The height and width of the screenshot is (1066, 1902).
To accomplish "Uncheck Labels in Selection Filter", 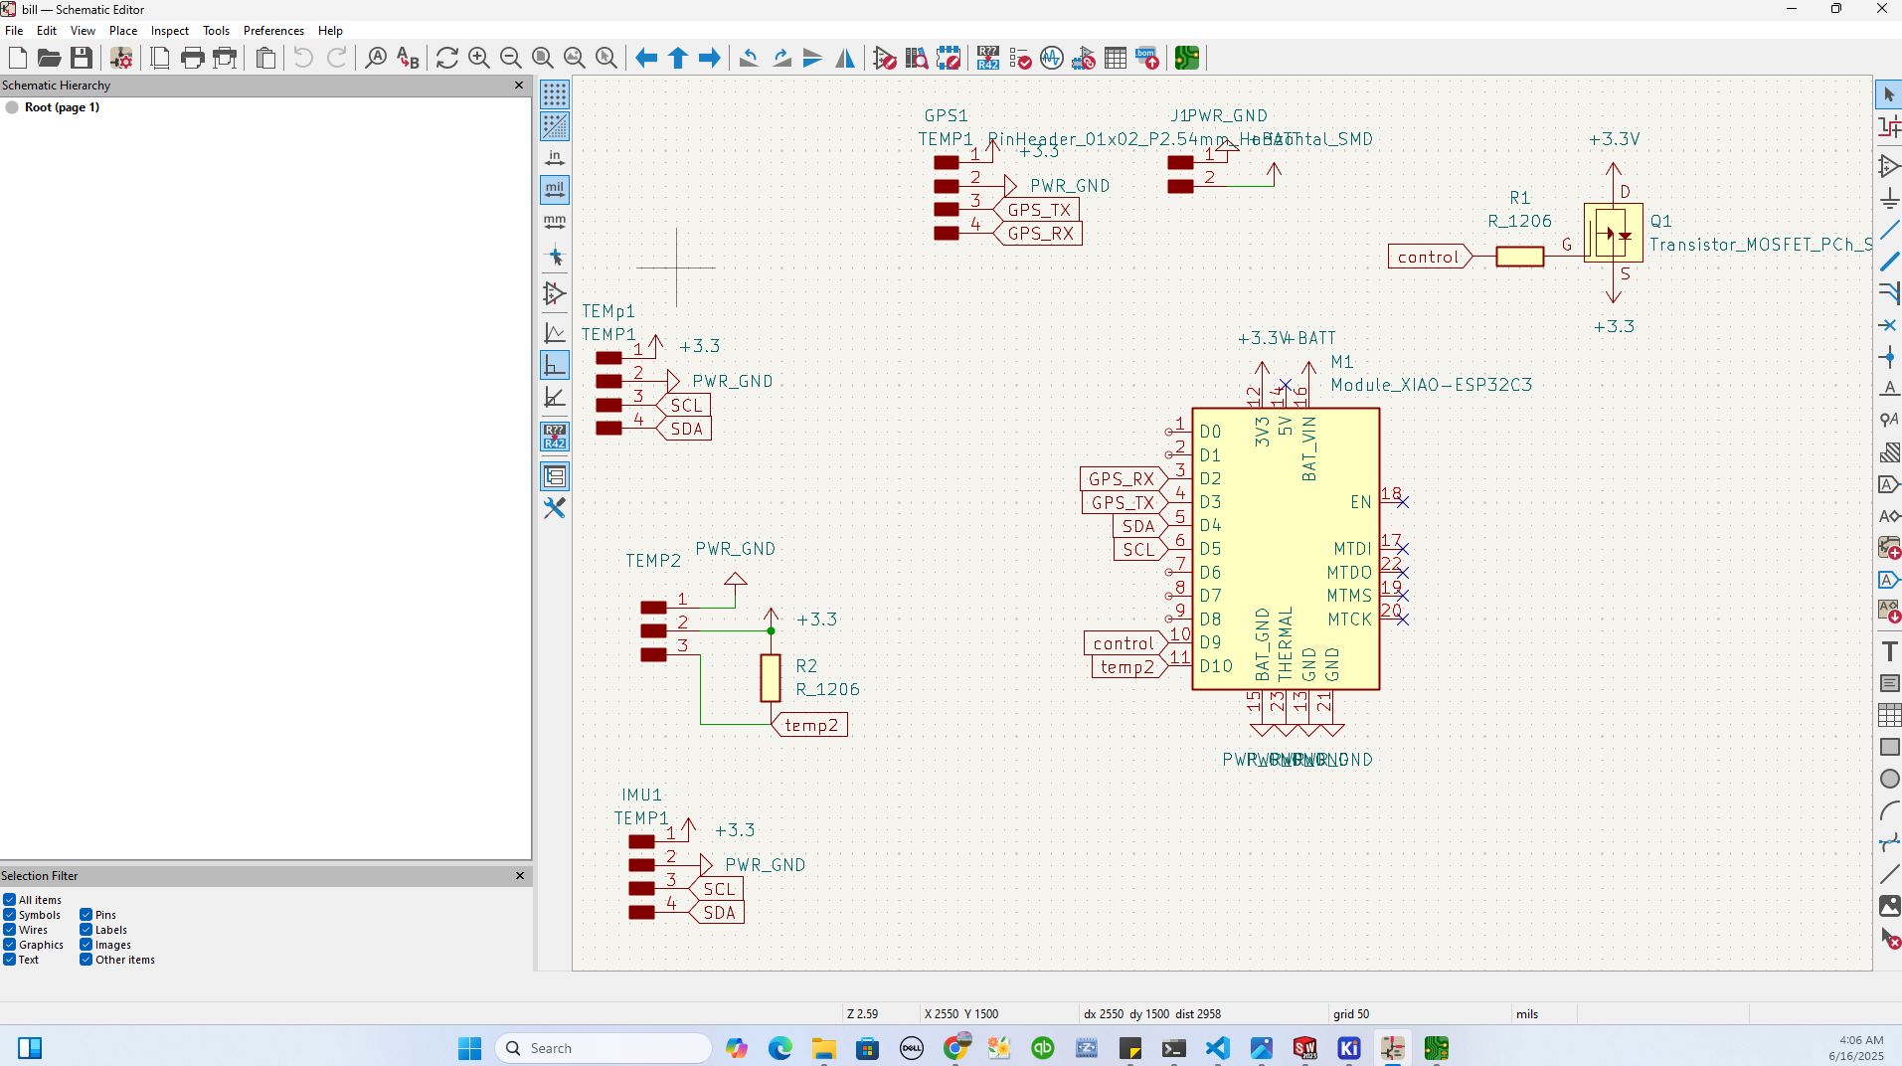I will [86, 930].
